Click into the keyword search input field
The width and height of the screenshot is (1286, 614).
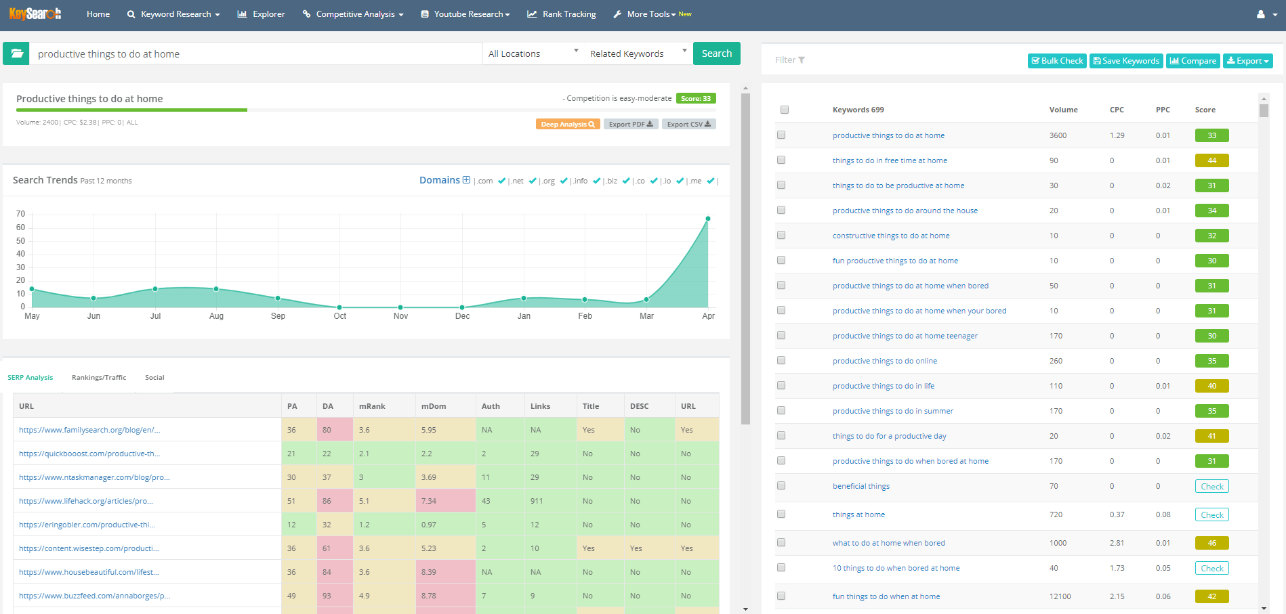click(x=256, y=54)
